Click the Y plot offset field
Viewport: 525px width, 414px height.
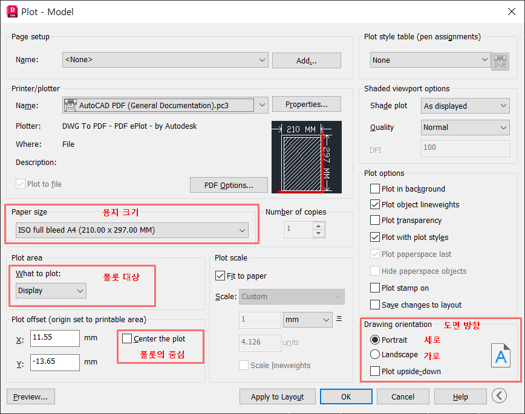55,363
